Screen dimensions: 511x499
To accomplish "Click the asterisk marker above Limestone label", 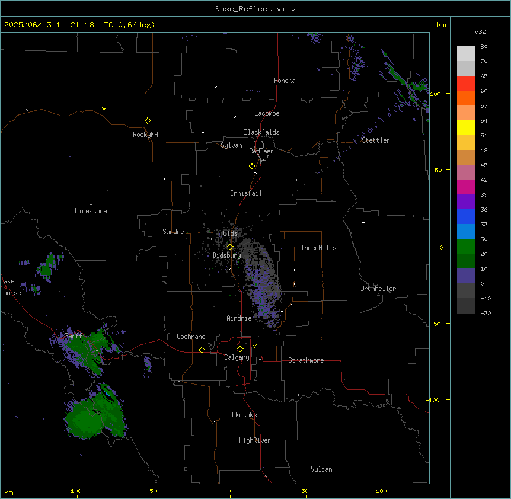I will tap(91, 205).
